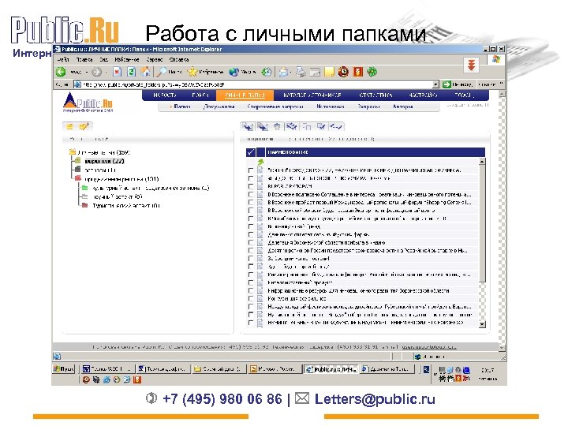
Task: Tick checkbox for 'В Воронежской области будет' row
Action: point(251,210)
